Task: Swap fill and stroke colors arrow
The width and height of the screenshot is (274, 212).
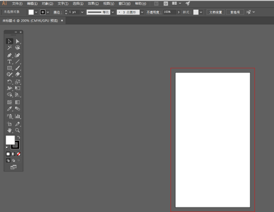Action: click(19, 137)
